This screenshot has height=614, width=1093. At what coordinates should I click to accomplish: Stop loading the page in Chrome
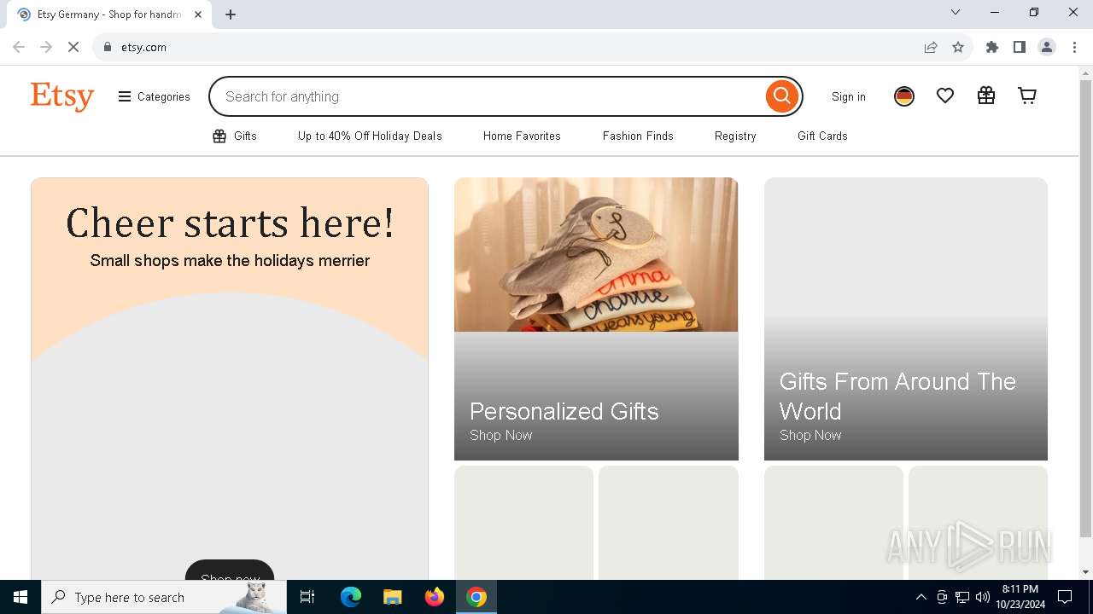73,47
